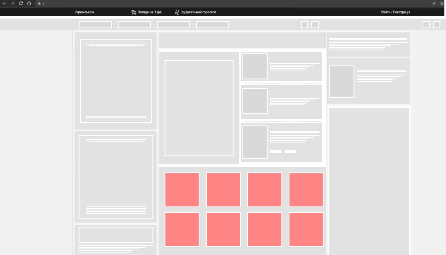Bookmark this page with the star icon

tap(442, 3)
